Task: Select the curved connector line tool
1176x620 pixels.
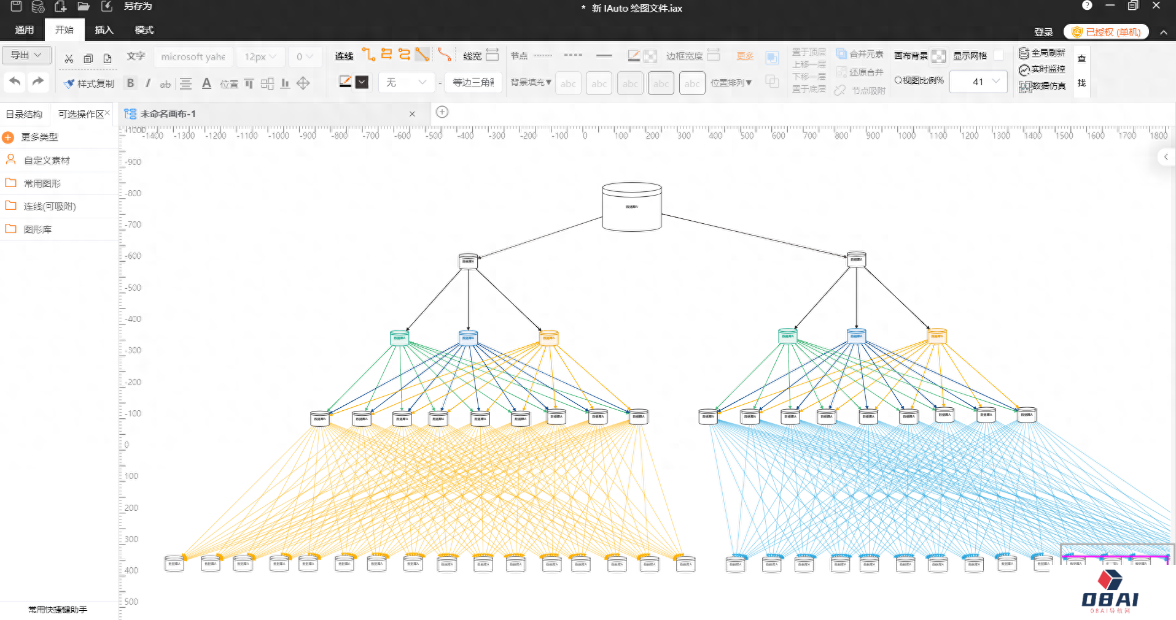Action: click(444, 55)
